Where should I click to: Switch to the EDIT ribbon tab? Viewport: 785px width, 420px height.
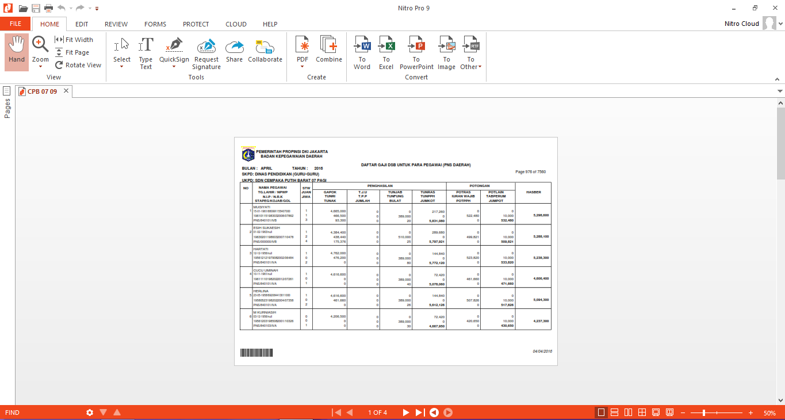pyautogui.click(x=82, y=24)
